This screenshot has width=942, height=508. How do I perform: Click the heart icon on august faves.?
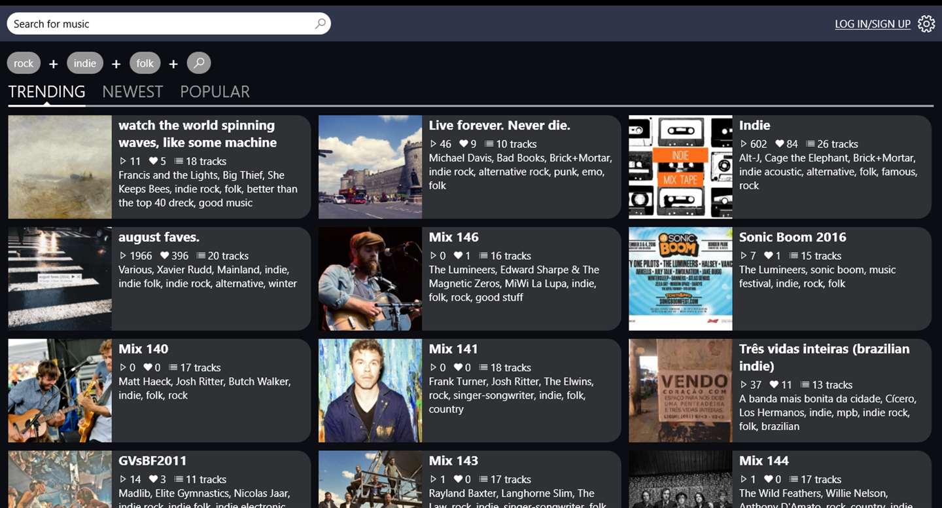165,256
